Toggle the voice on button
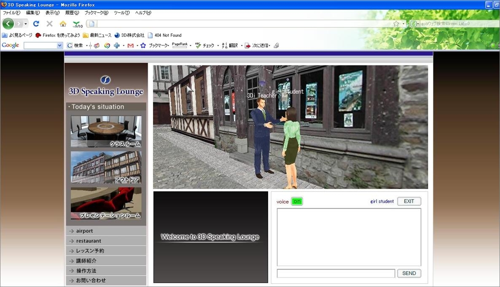Viewport: 500px width, 287px height. click(297, 202)
